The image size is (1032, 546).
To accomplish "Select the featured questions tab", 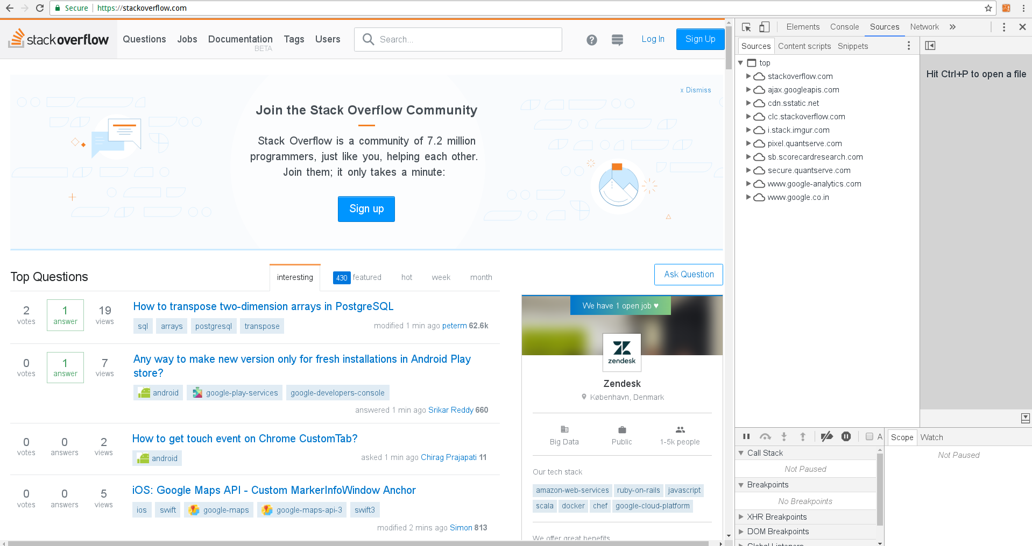I will point(357,277).
